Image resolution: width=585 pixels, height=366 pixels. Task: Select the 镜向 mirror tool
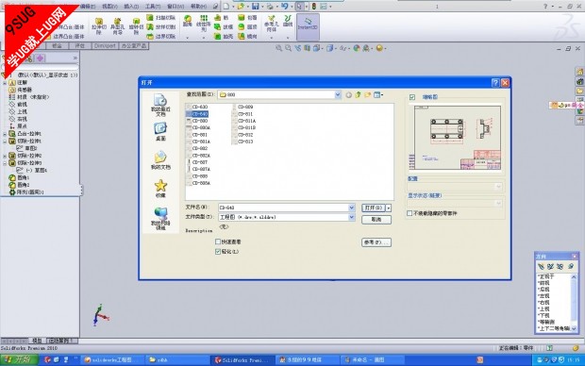248,36
